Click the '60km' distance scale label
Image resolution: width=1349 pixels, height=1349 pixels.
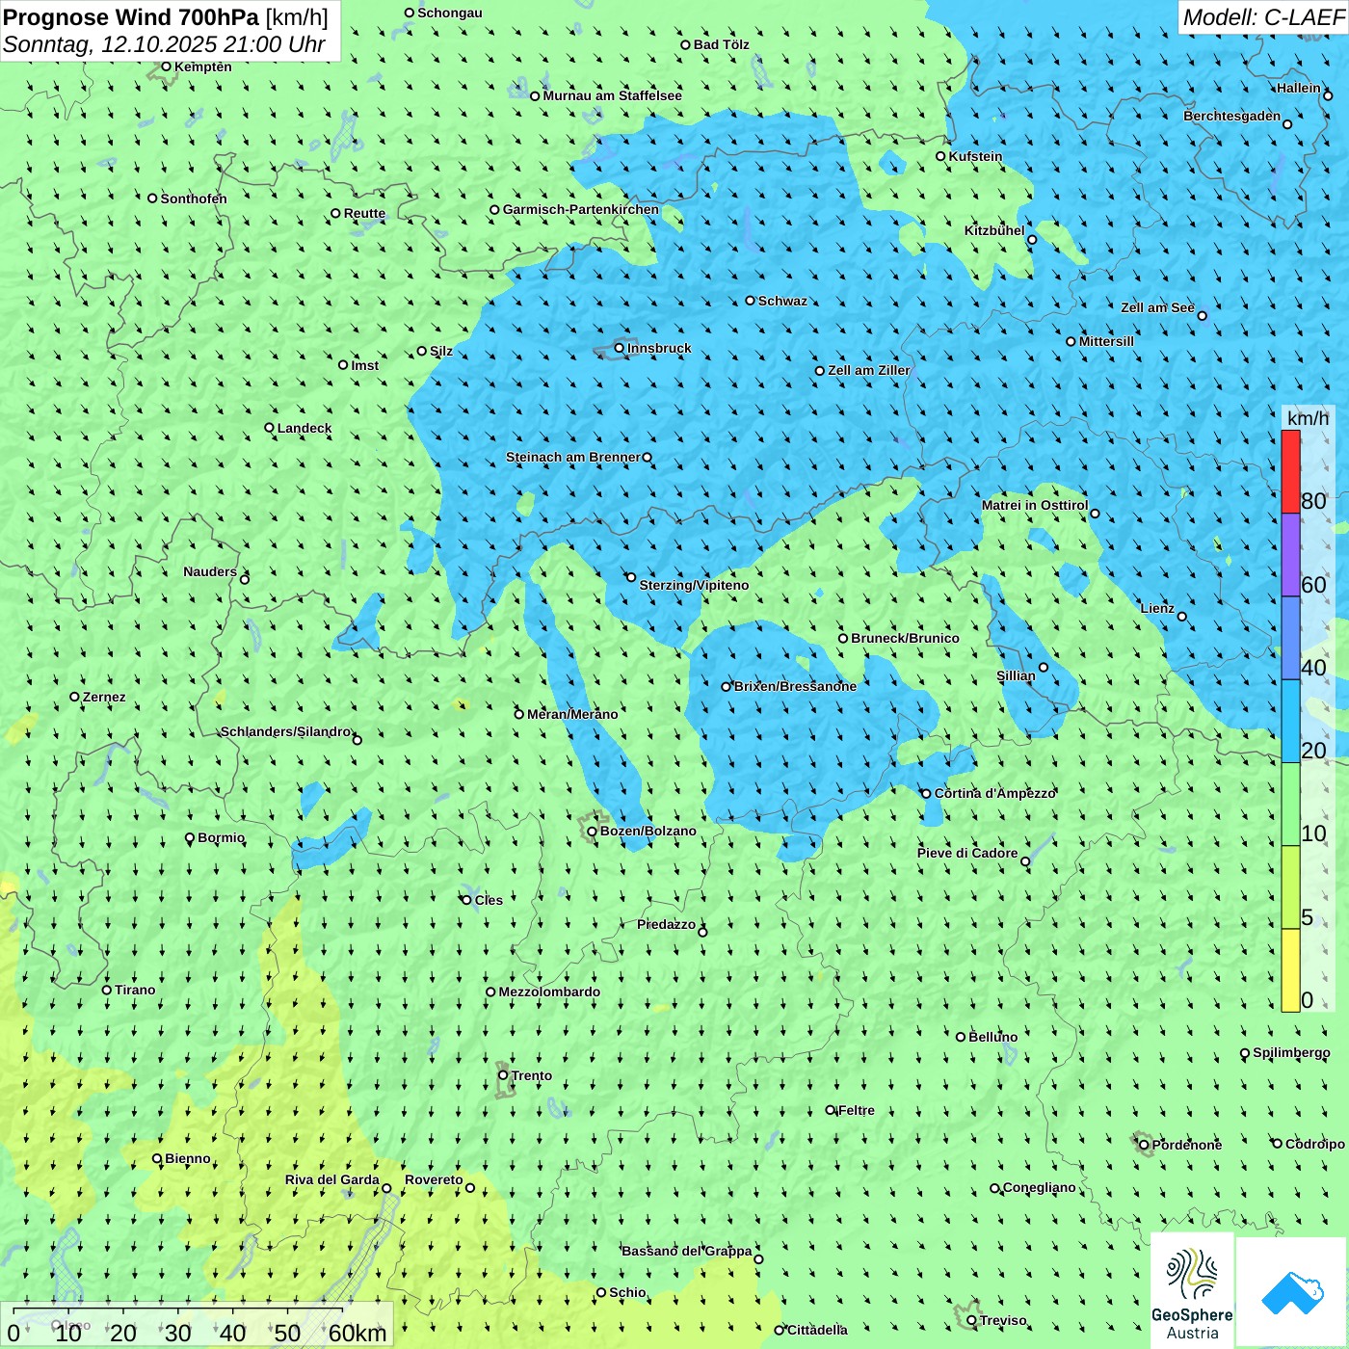[x=357, y=1333]
